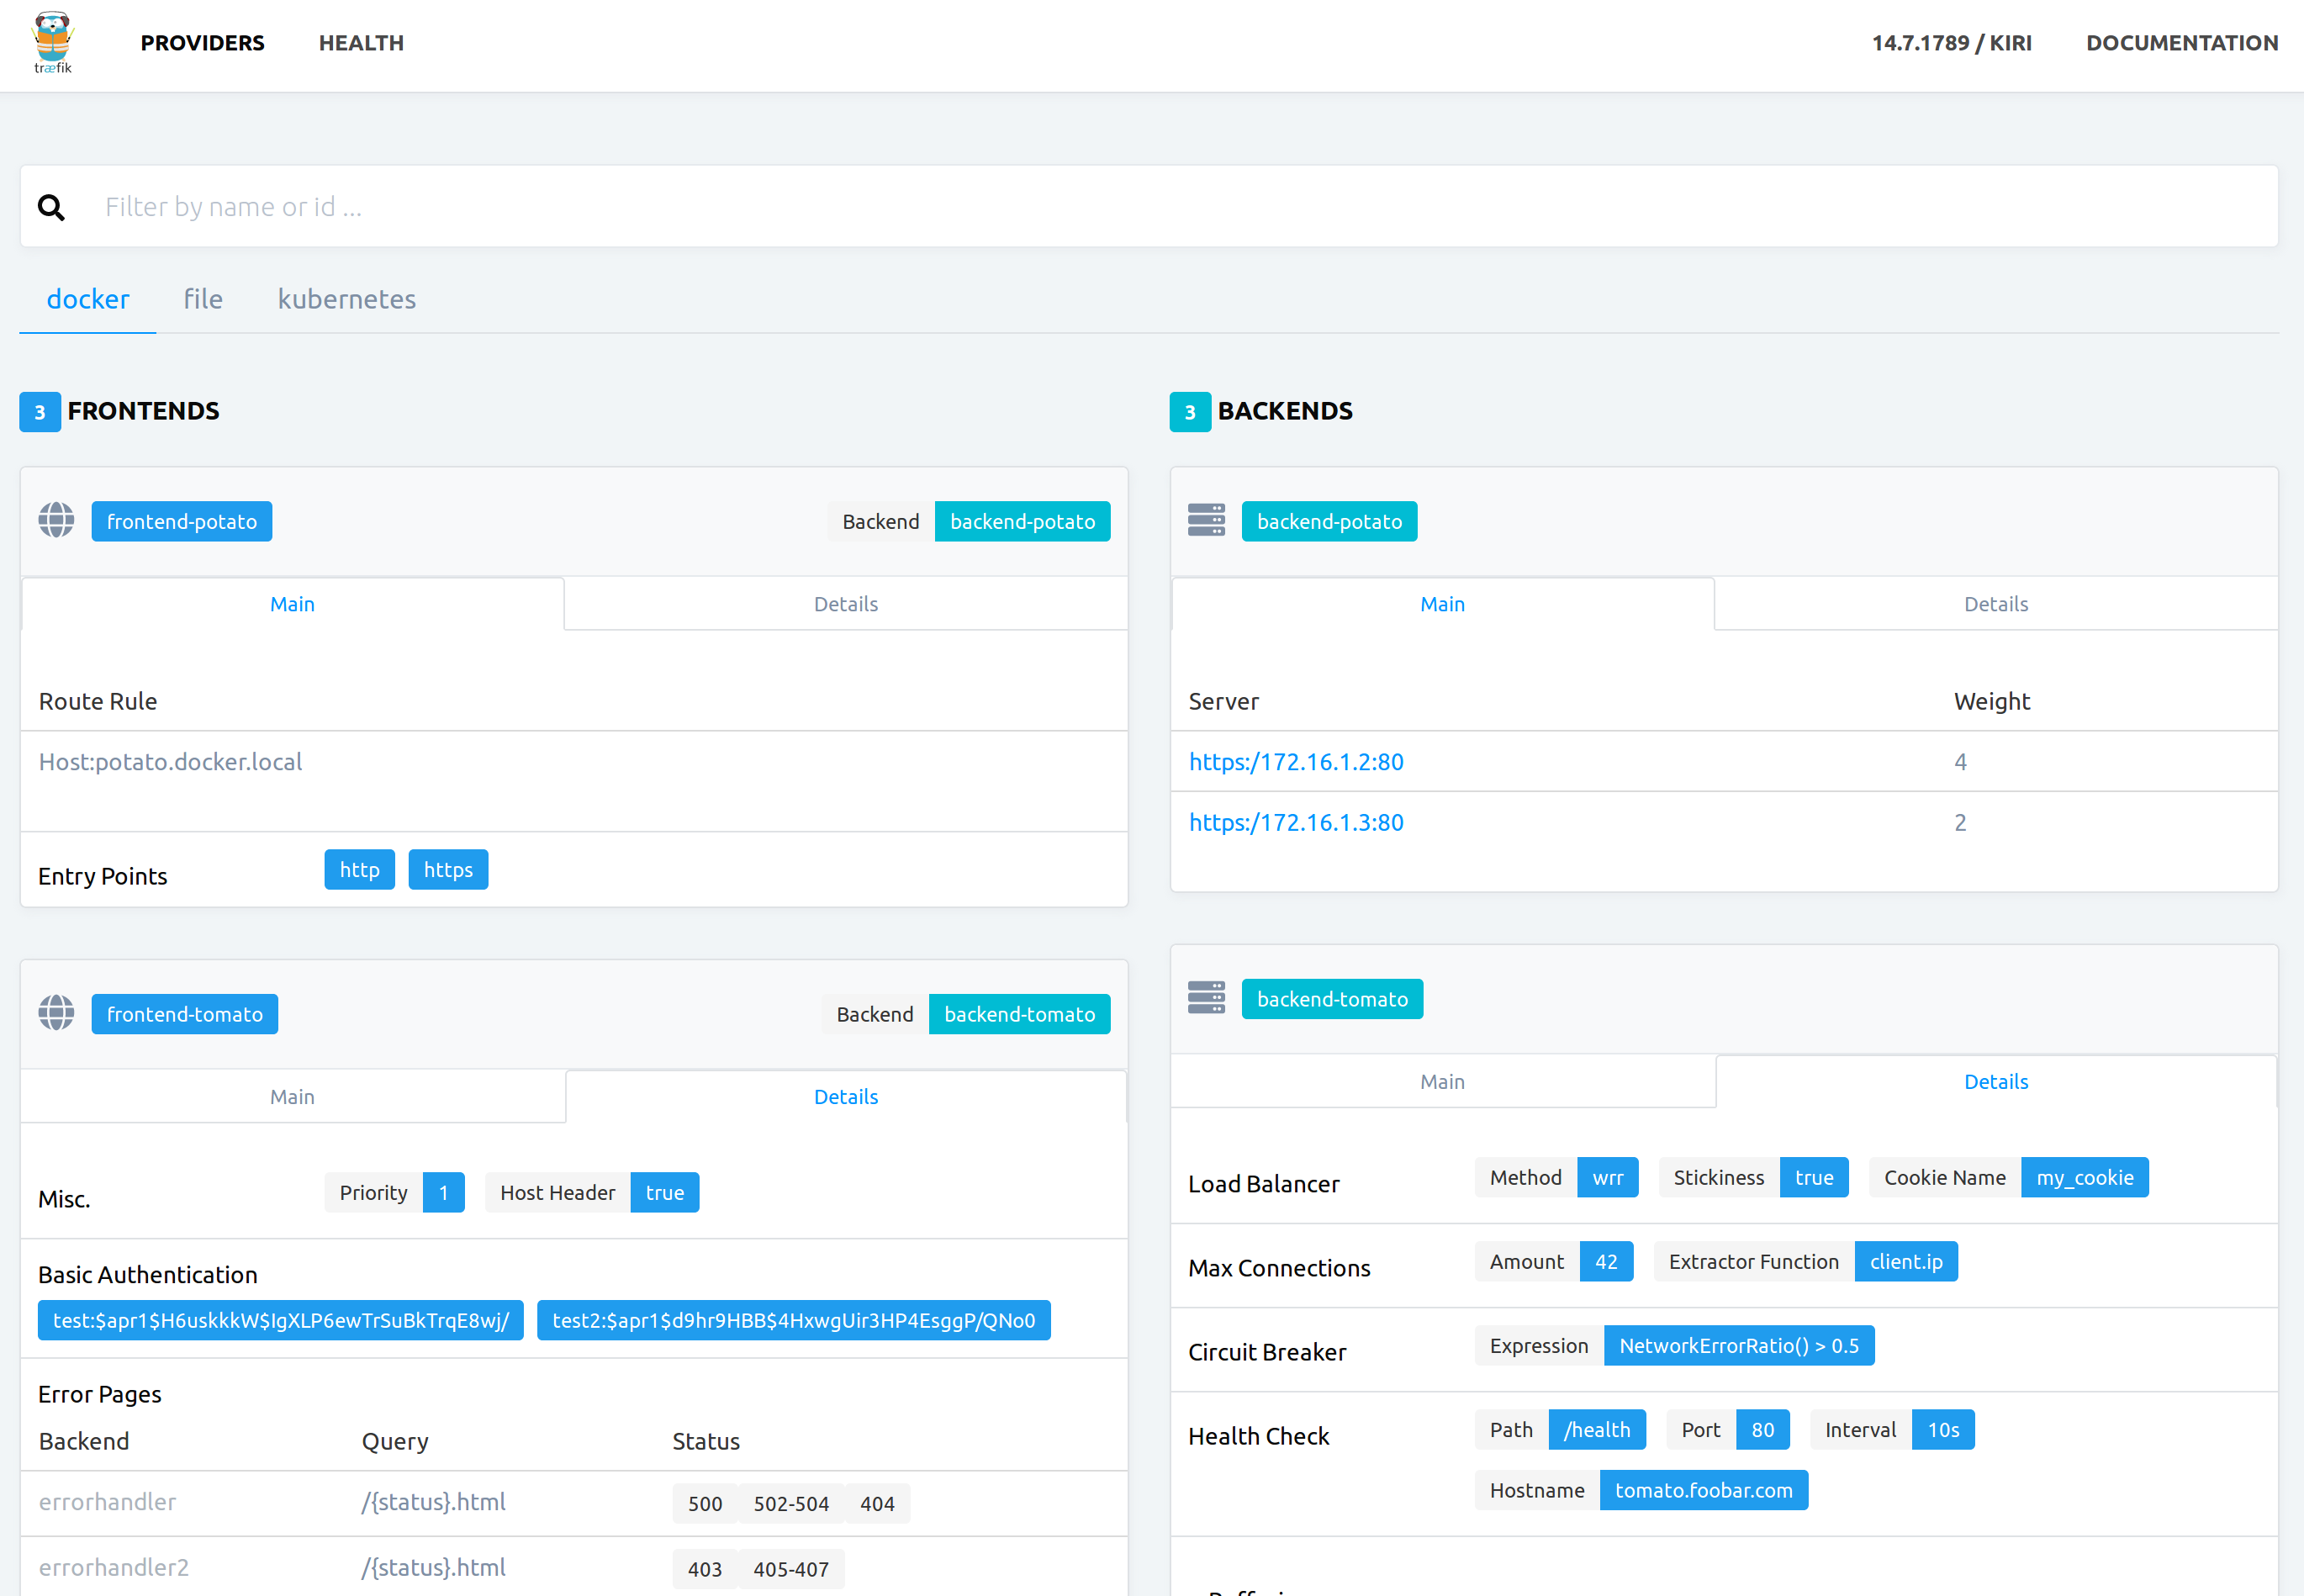This screenshot has width=2304, height=1596.
Task: Click the search magnifier icon
Action: click(x=51, y=206)
